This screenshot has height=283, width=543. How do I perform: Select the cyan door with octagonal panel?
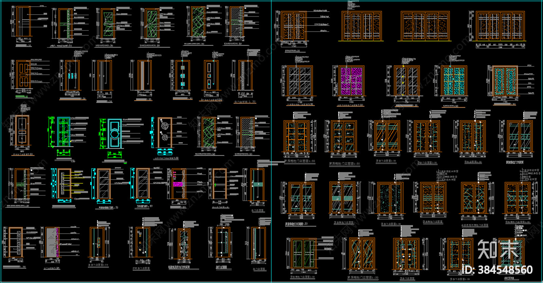[x=114, y=133]
